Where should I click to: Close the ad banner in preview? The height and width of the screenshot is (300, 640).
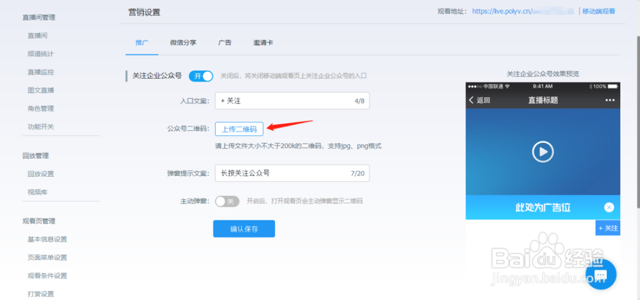(609, 207)
